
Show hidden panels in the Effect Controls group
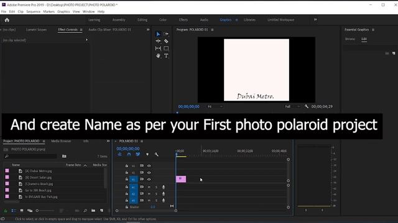tap(148, 30)
